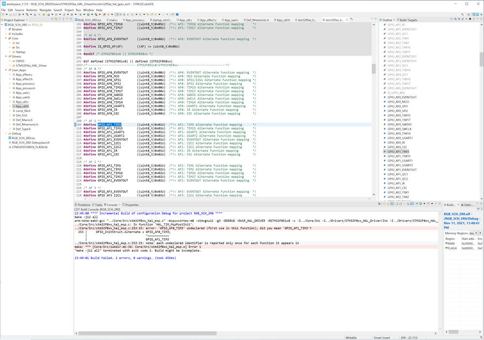This screenshot has width=484, height=340.
Task: Click the green Debug bug icon
Action: pos(80,15)
